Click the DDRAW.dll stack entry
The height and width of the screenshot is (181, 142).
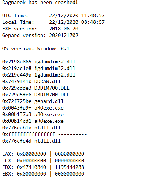31,81
